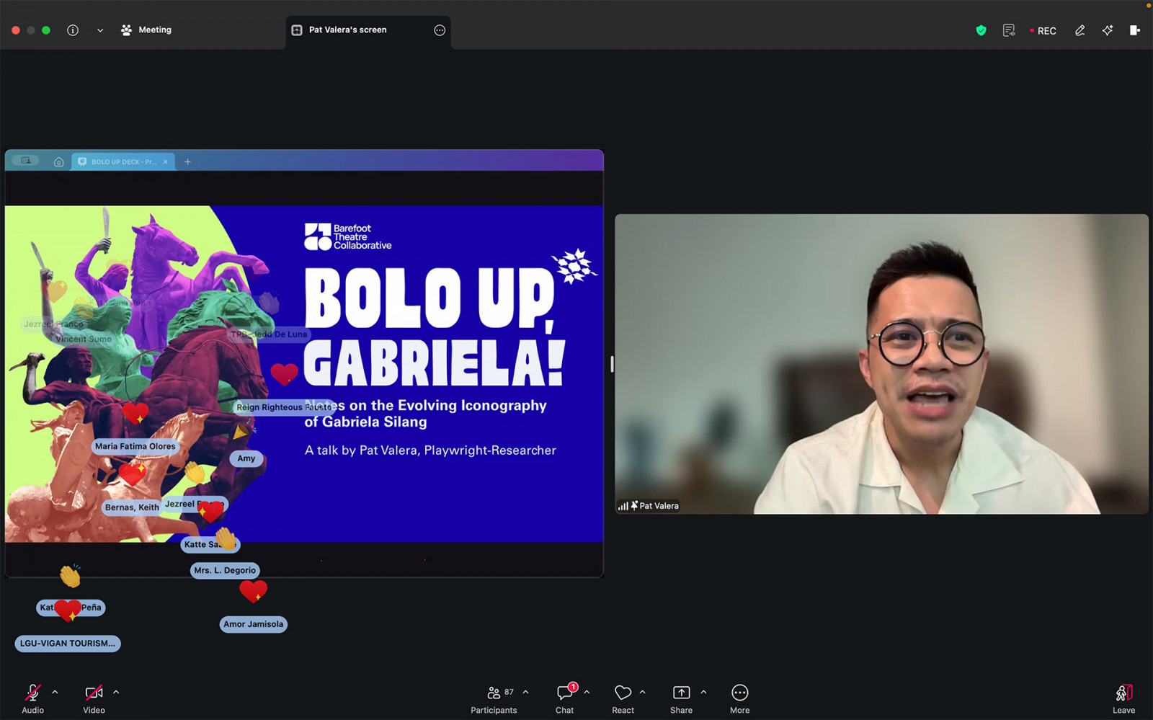Expand Video options caret
Screen dimensions: 1153x720
click(116, 693)
